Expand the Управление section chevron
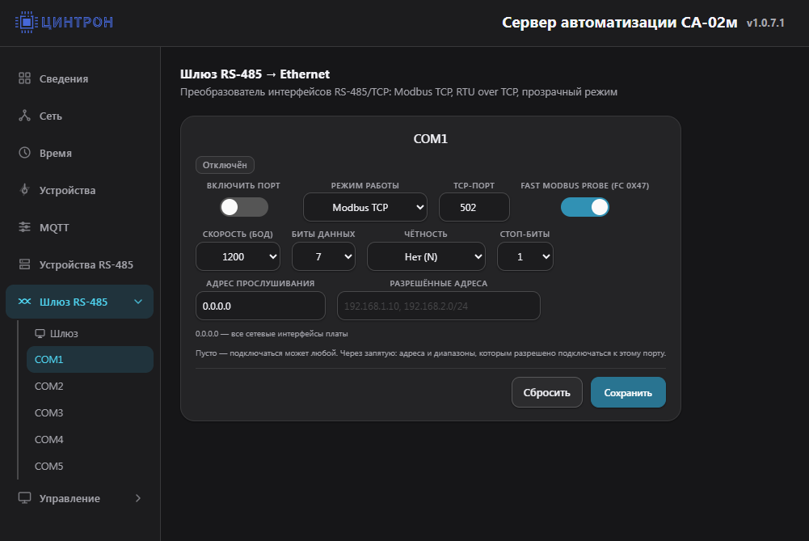Screen dimensions: 809x541 tap(137, 498)
